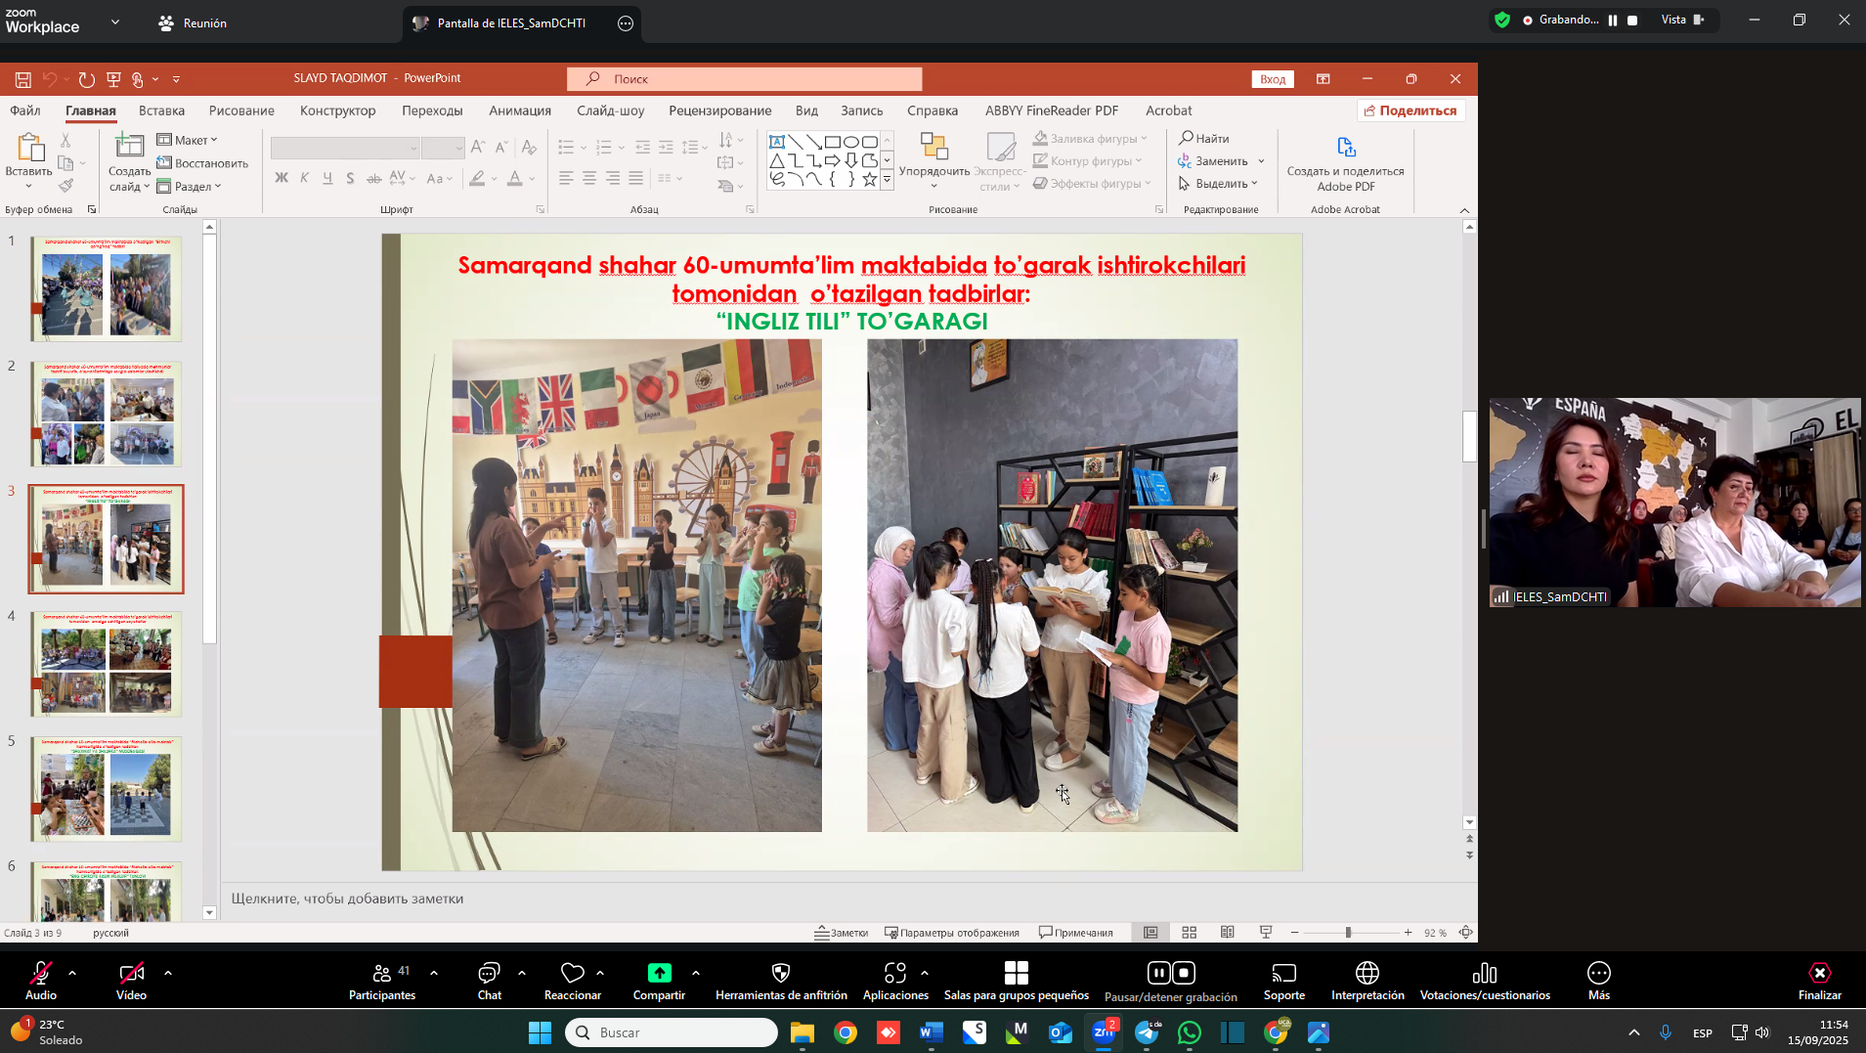Click the font color swatch icon
The height and width of the screenshot is (1053, 1866).
coord(515,178)
